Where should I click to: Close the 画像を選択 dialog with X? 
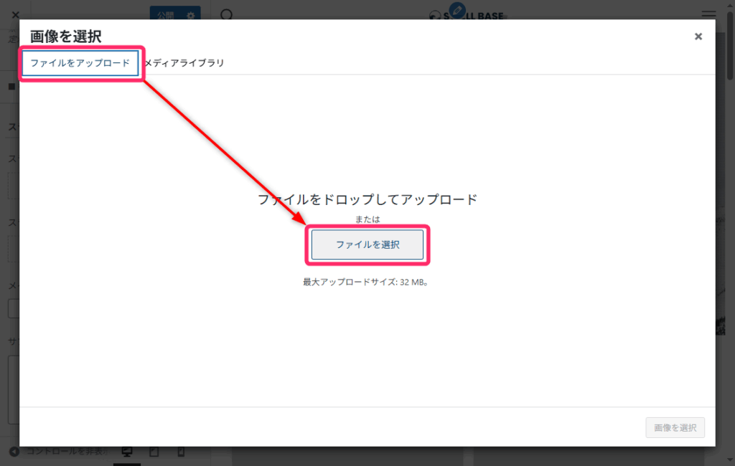click(x=698, y=37)
